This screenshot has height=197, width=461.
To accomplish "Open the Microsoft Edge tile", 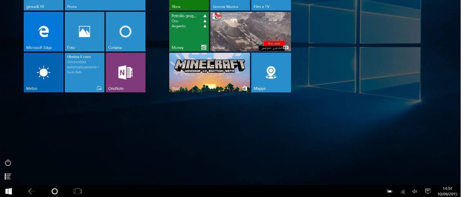I will pos(43,32).
